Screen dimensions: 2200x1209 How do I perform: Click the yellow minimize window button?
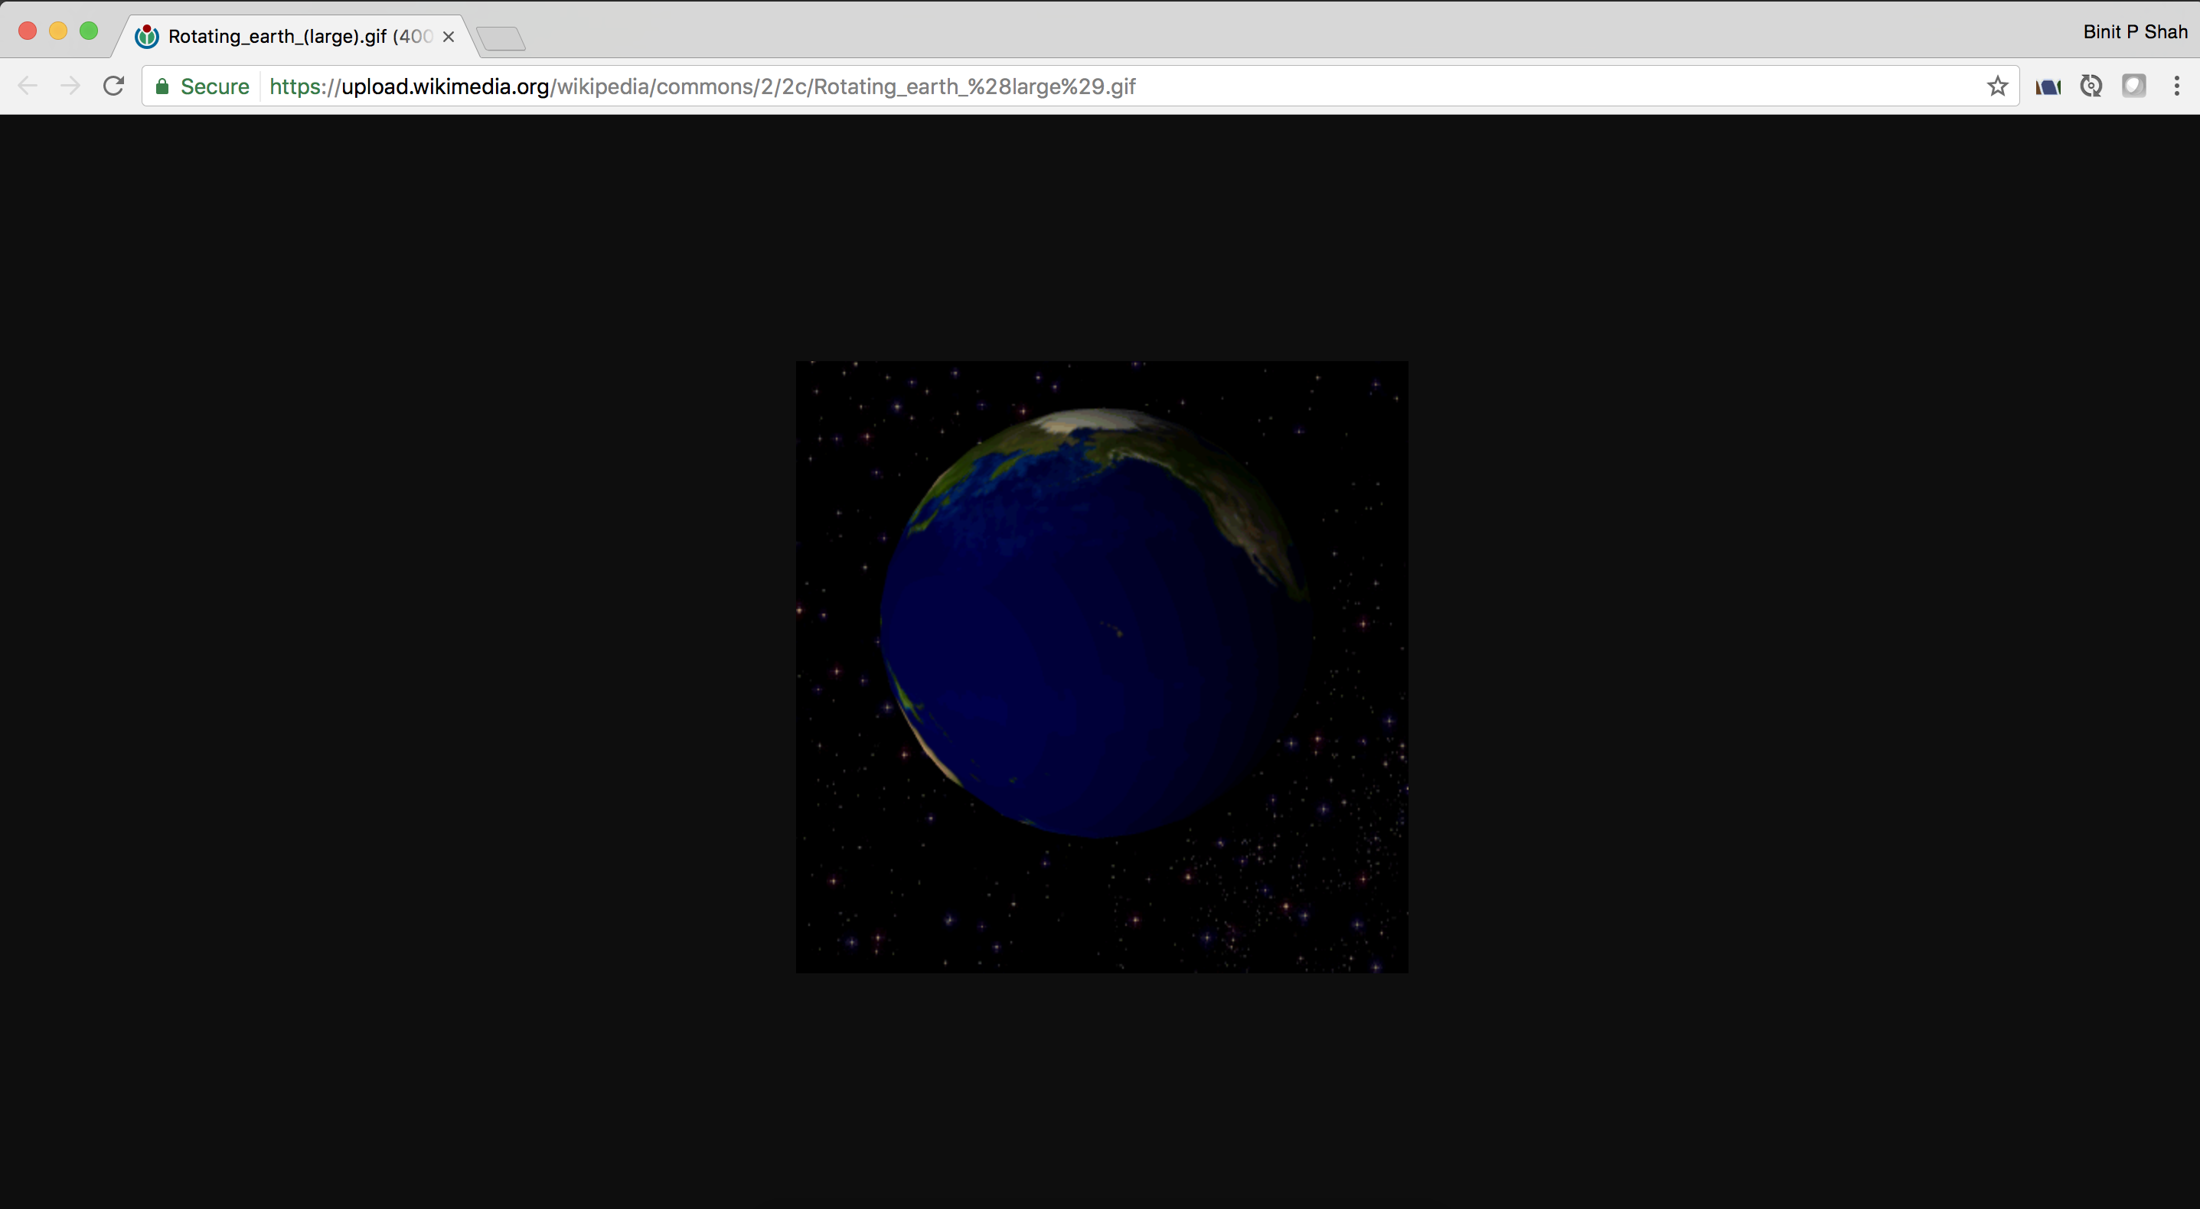(58, 31)
